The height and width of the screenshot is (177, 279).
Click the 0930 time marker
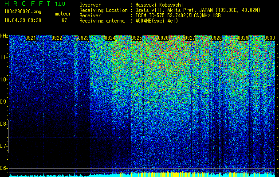click(x=270, y=38)
